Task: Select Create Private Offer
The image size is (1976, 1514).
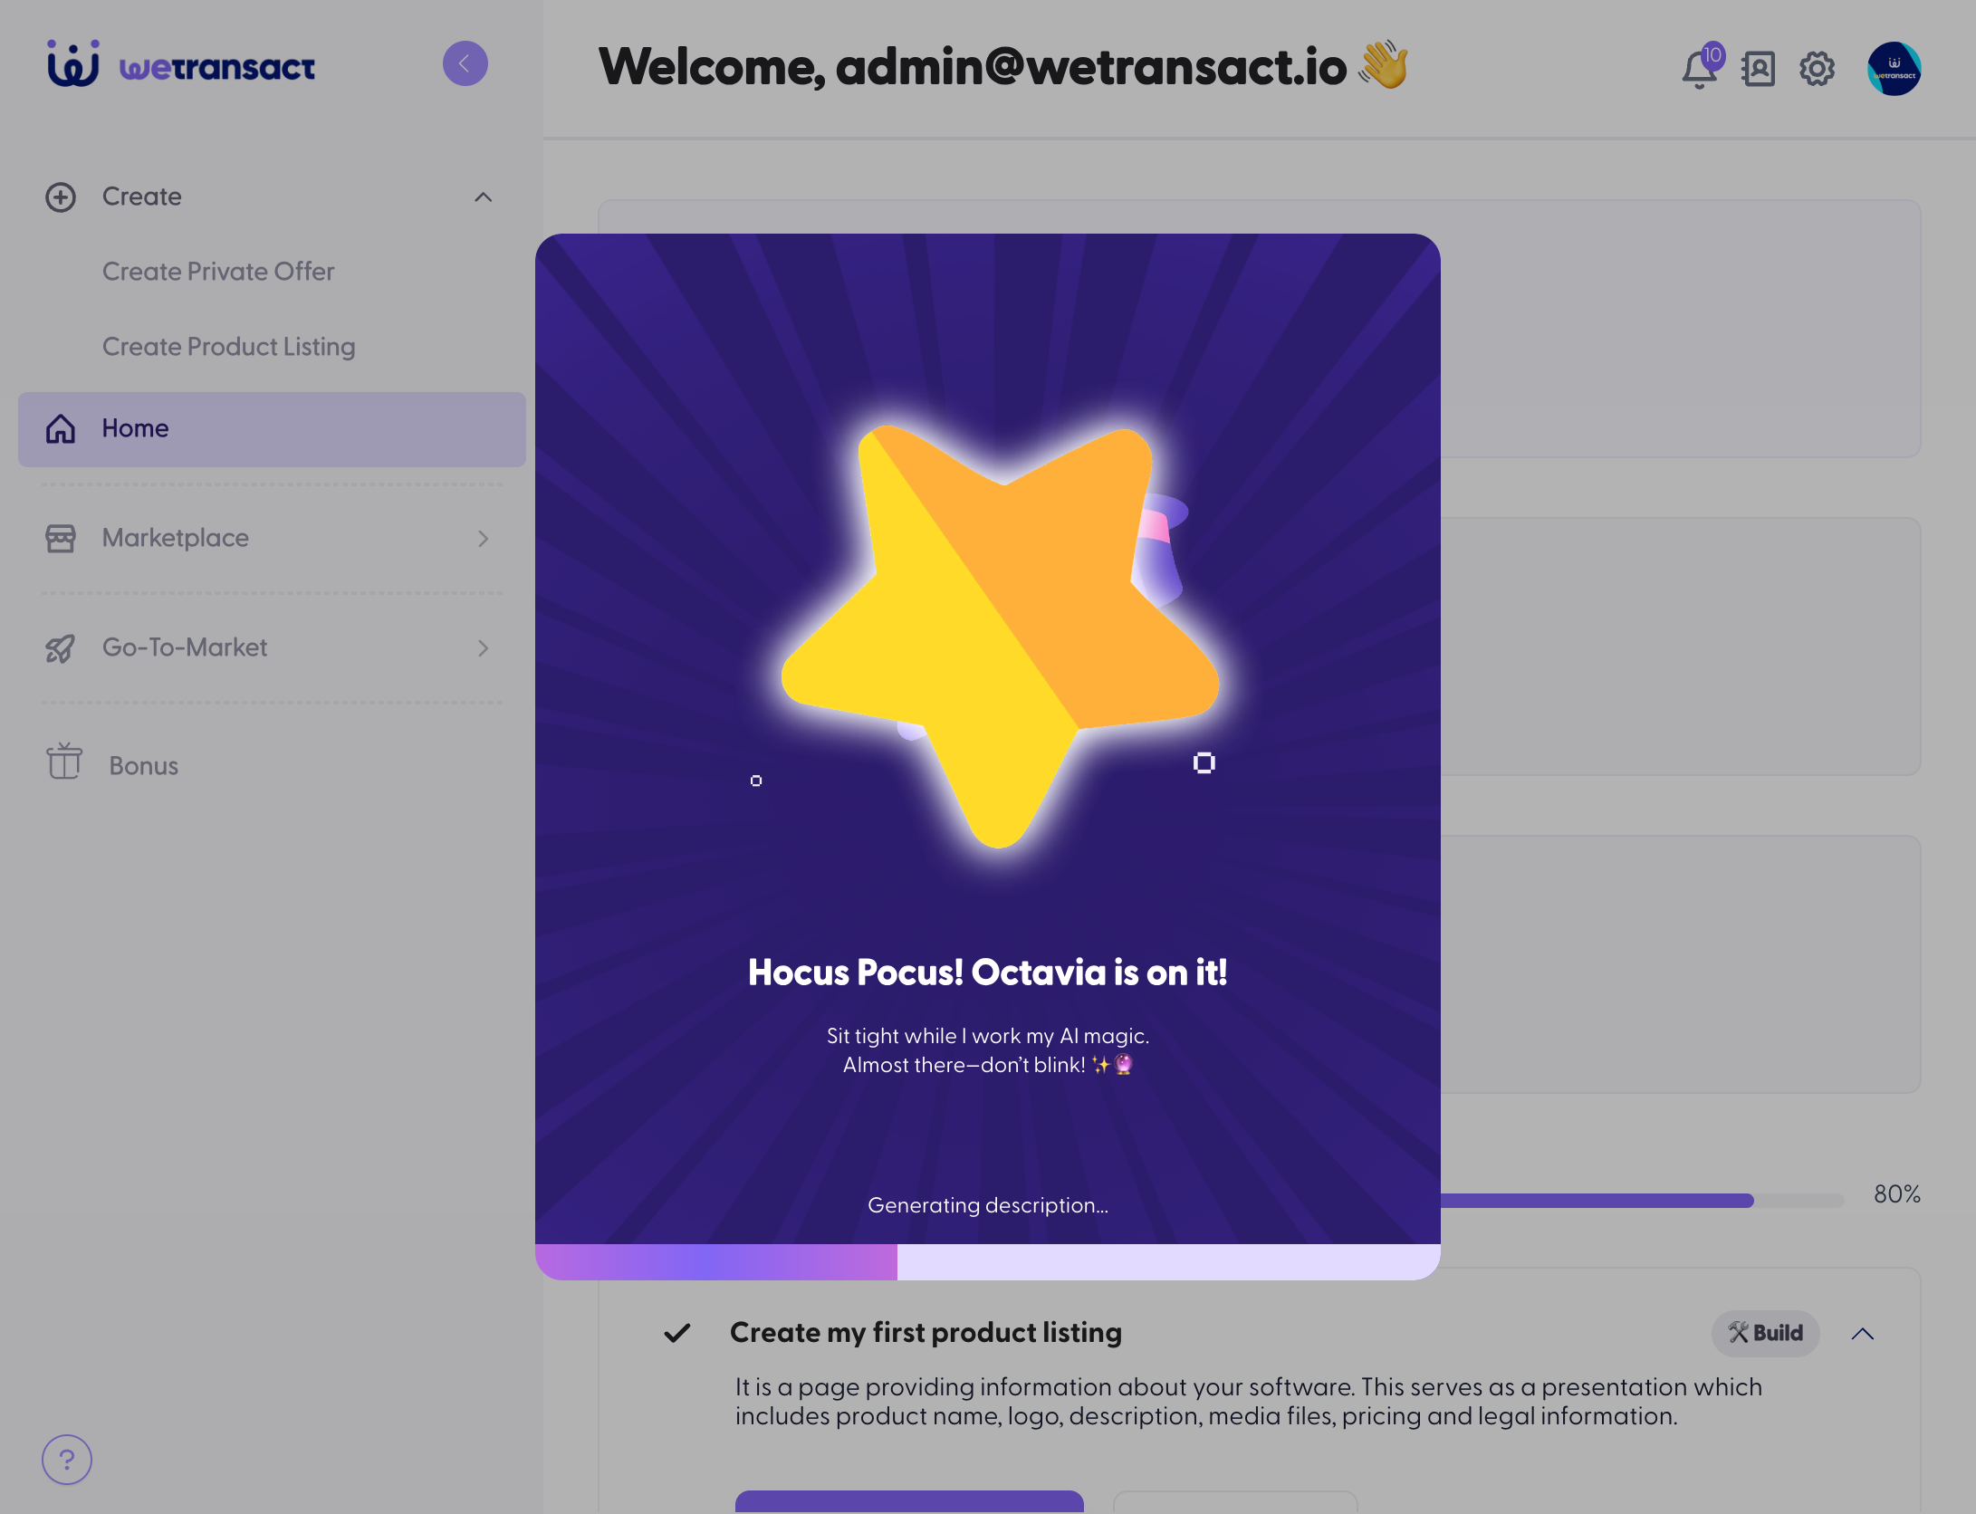Action: coord(218,271)
